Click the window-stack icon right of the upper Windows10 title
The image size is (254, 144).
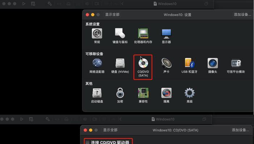(206, 4)
